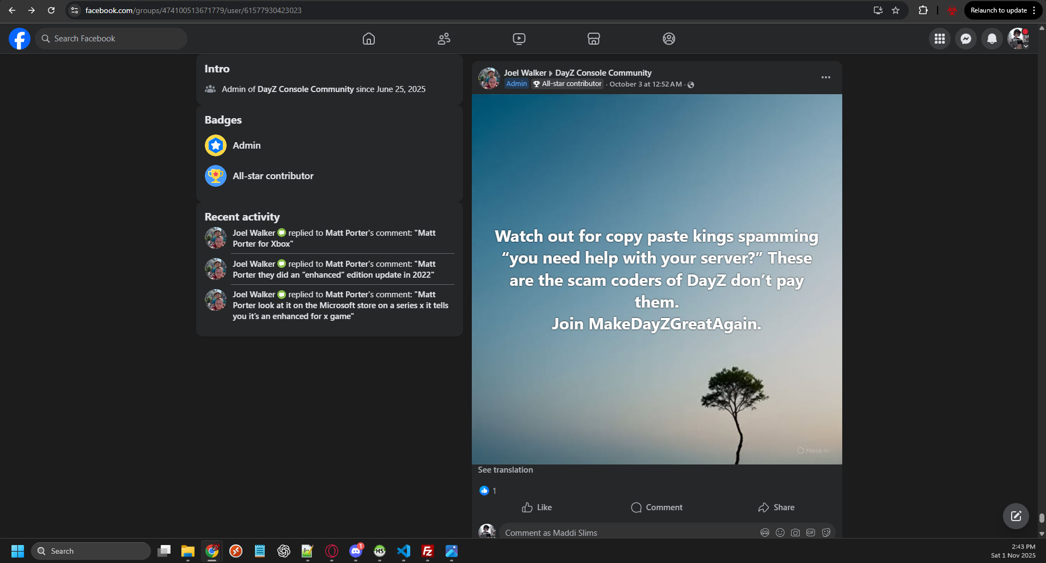
Task: Insert an avatar sticker in comment
Action: (765, 533)
